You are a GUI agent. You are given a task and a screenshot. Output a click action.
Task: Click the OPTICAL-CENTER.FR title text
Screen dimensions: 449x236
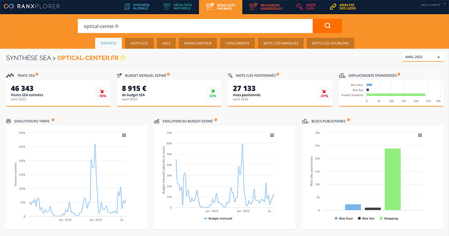pyautogui.click(x=88, y=58)
